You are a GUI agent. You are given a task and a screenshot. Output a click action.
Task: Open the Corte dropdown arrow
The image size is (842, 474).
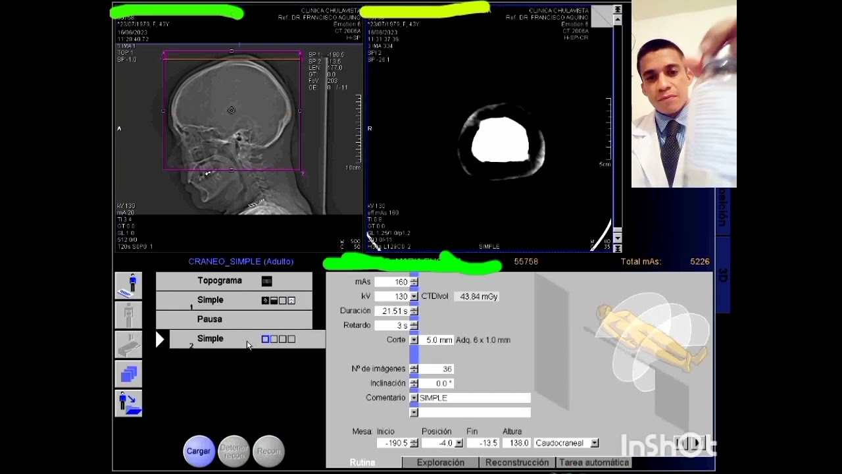click(414, 340)
